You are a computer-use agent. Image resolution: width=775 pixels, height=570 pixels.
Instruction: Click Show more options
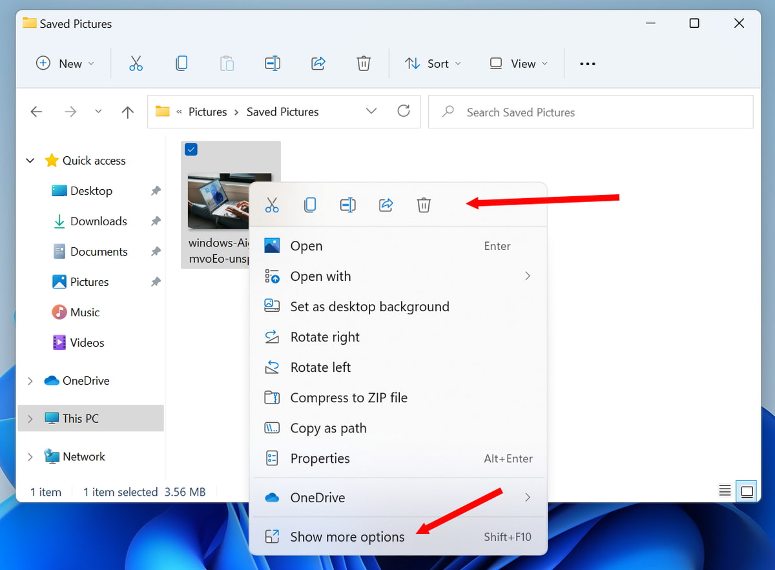[x=398, y=536]
